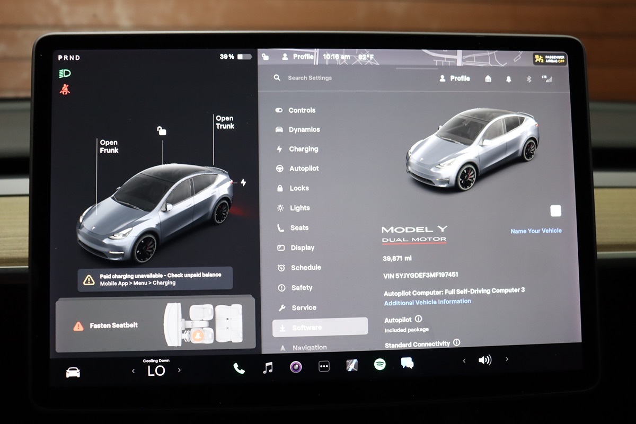Lower volume with the left chevron
The width and height of the screenshot is (636, 424).
(464, 361)
